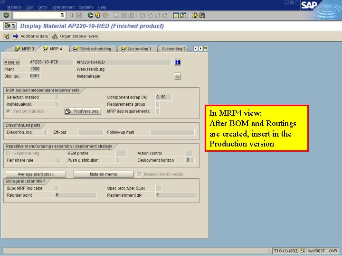Click the Plant field showing 1000

(x=35, y=69)
